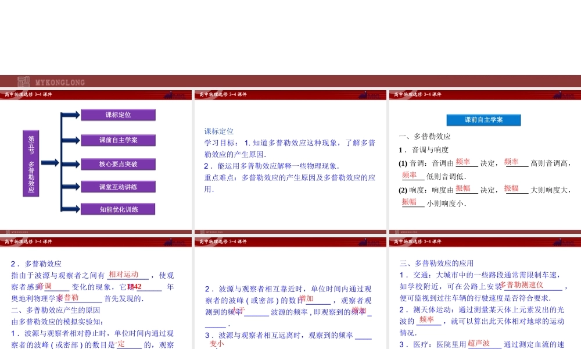Click the red answer 多普勒测速仪
The width and height of the screenshot is (581, 349).
tap(521, 284)
